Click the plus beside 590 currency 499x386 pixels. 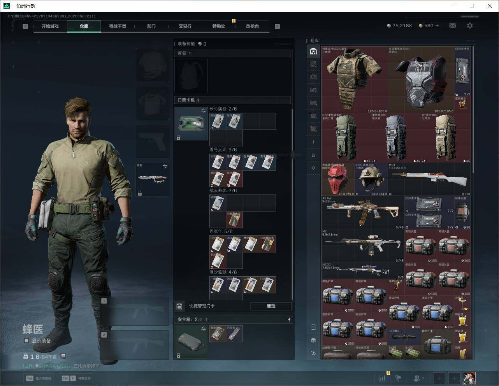[x=437, y=26]
